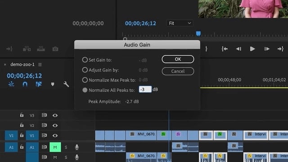Solo the second audio track
The width and height of the screenshot is (288, 162).
pos(66,157)
